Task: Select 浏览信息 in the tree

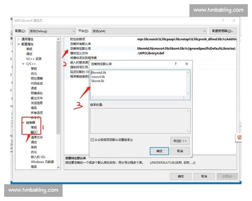Action: [x=37, y=103]
